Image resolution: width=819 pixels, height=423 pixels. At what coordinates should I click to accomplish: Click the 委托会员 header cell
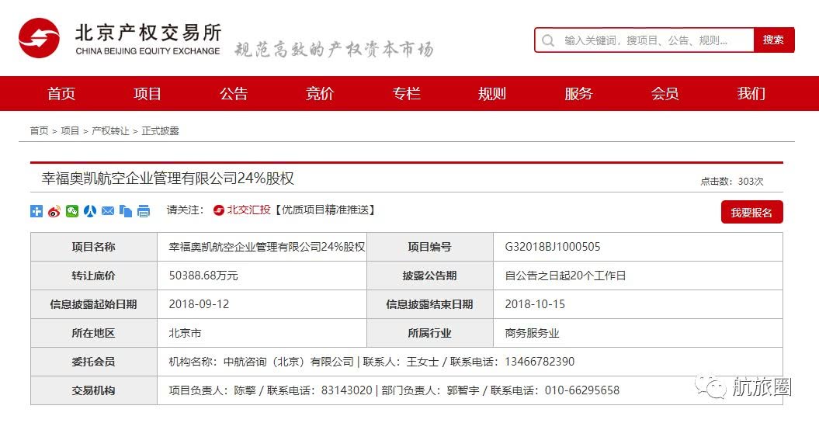tap(94, 362)
